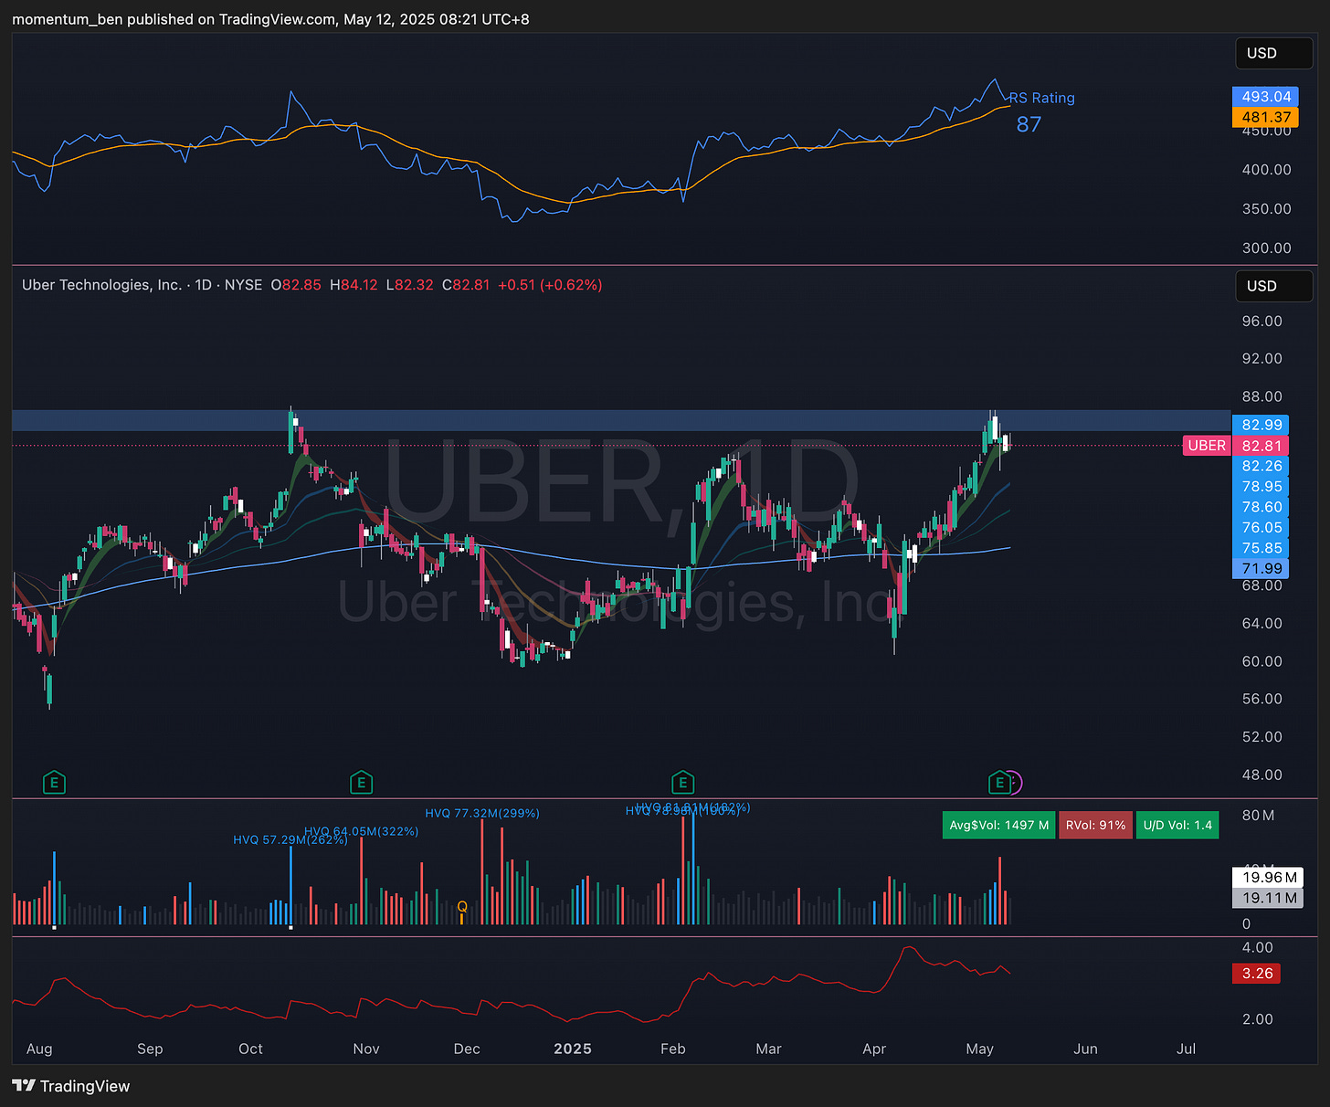Click the Avg$Vol: 1497 M badge
The height and width of the screenshot is (1107, 1330).
click(x=998, y=825)
